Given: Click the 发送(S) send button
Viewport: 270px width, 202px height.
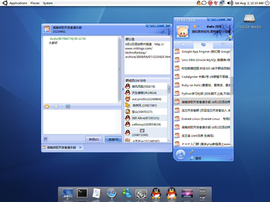Looking at the screenshot, I should (113, 139).
